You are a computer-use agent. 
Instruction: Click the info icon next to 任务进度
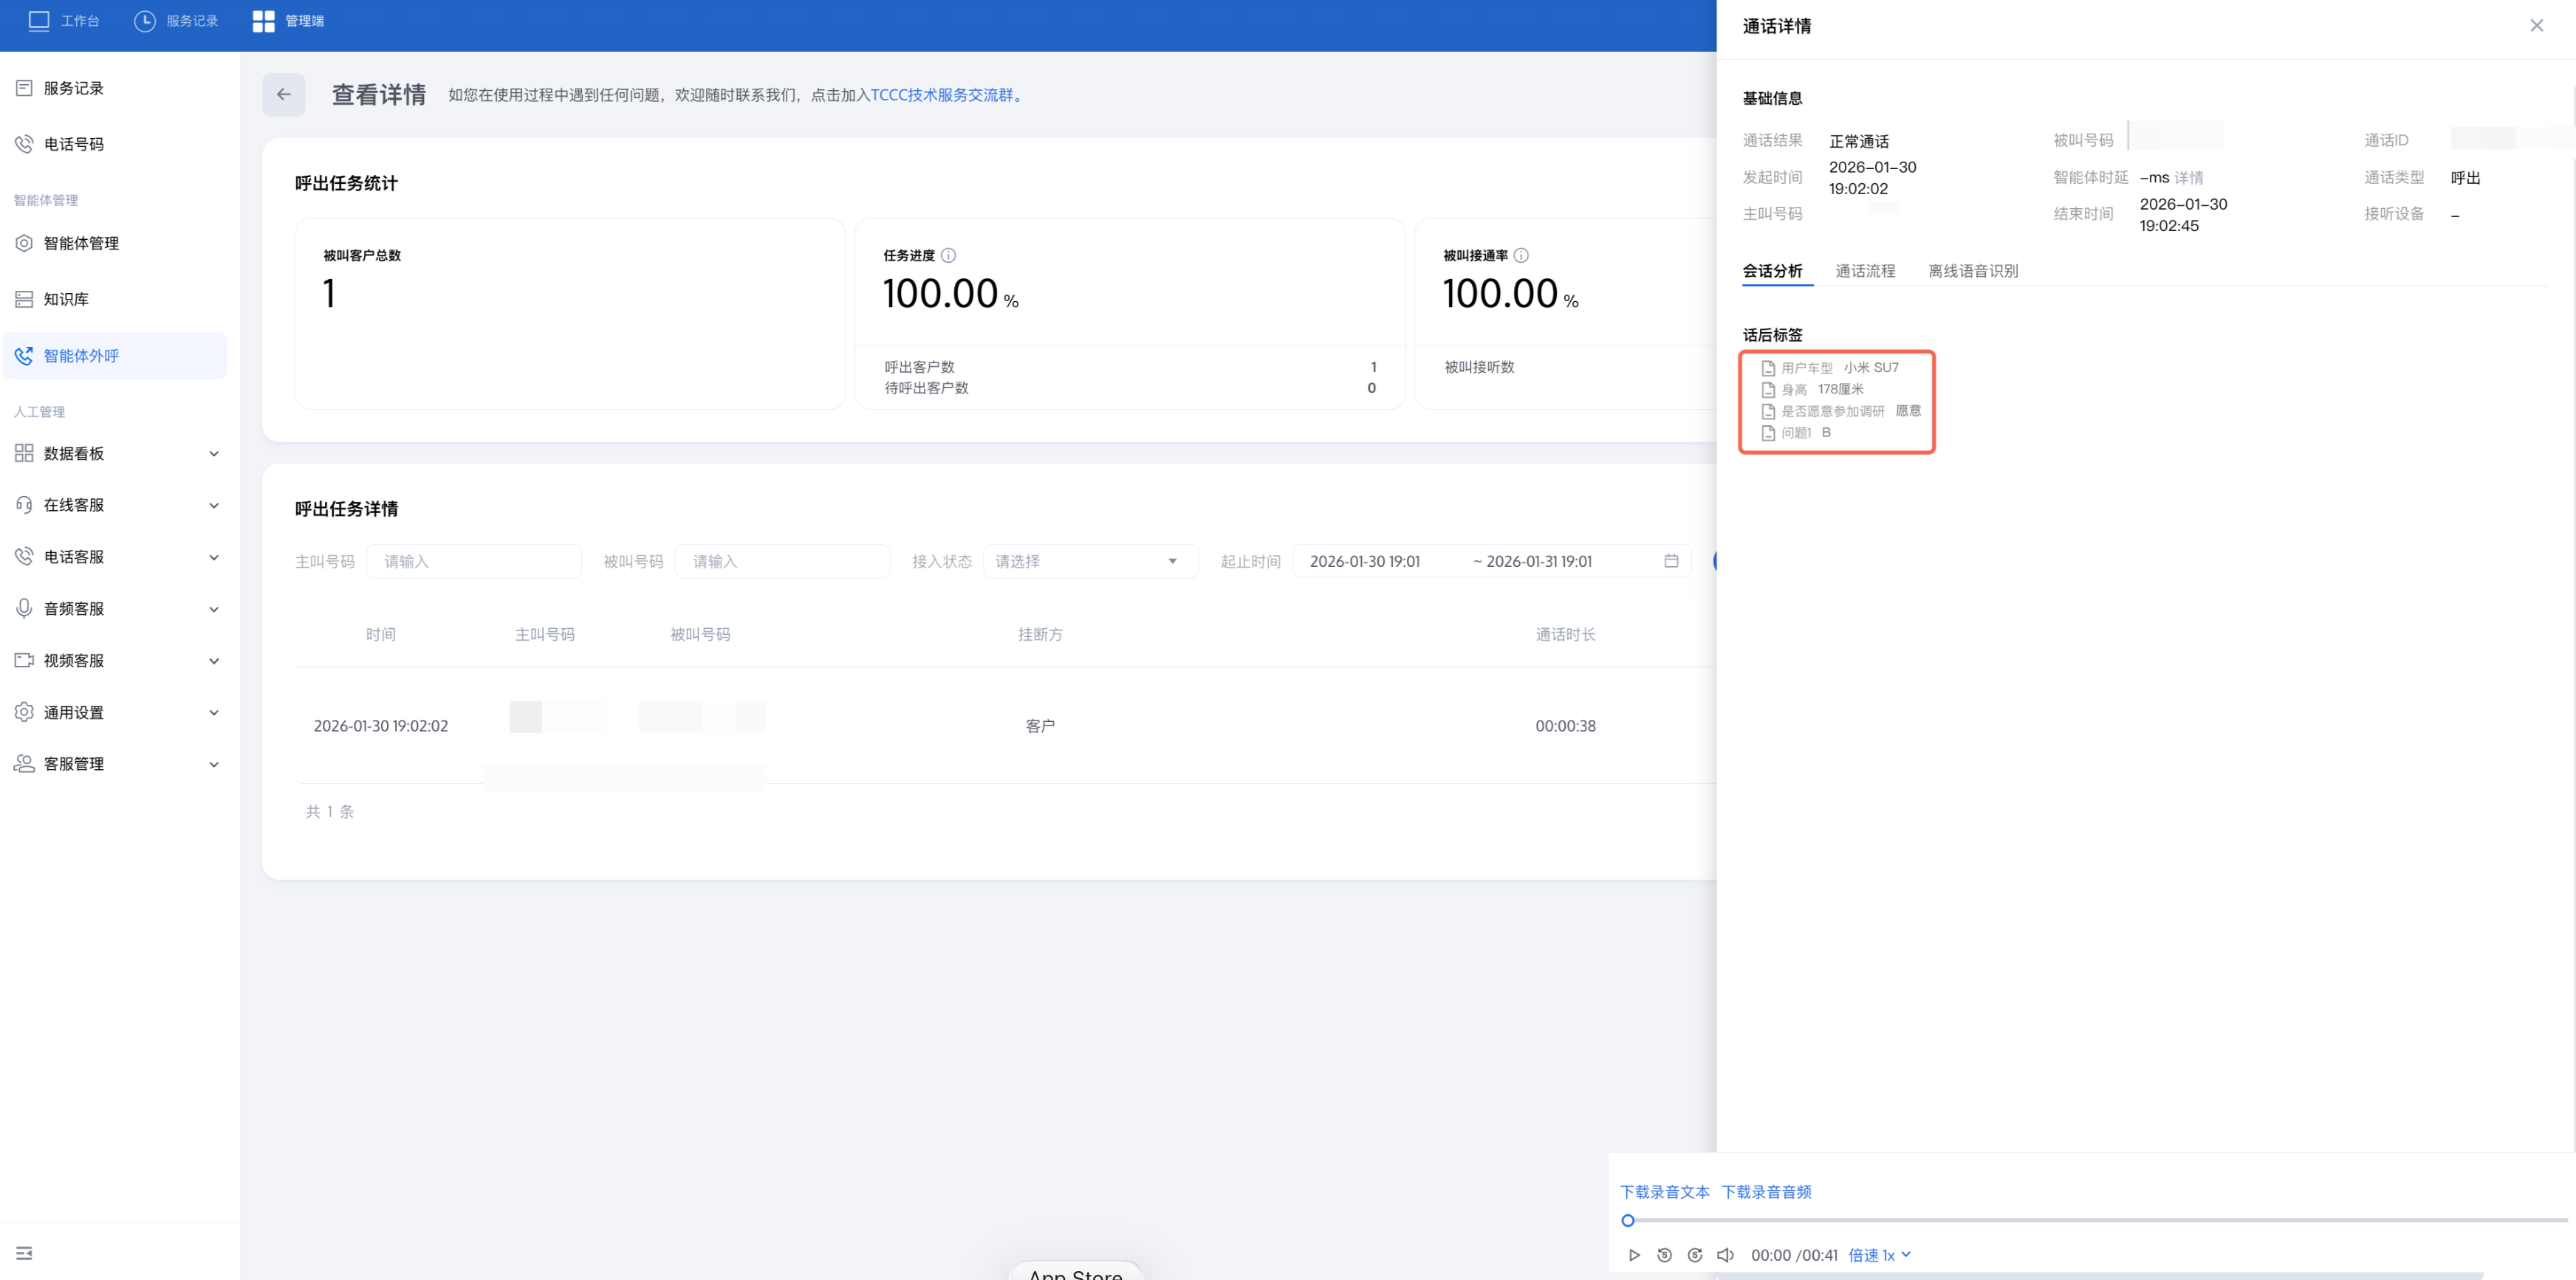948,256
